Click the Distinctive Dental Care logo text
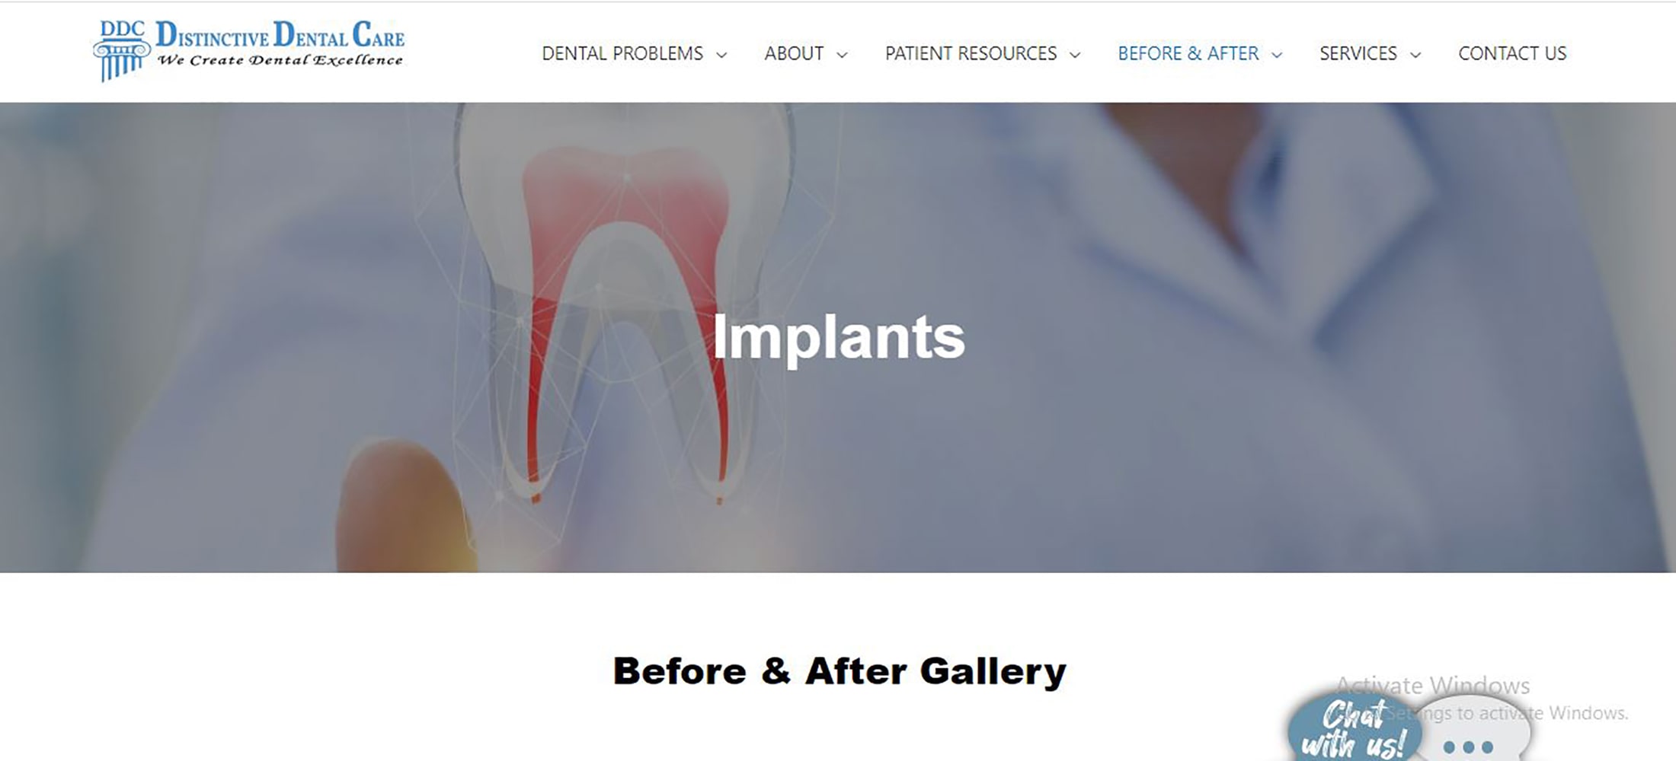 pyautogui.click(x=280, y=35)
